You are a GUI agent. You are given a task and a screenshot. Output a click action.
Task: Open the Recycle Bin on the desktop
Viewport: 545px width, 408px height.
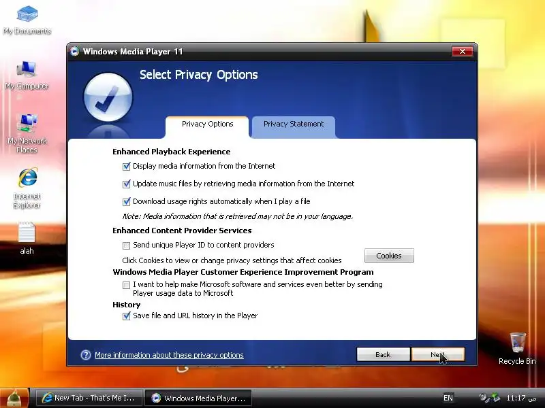(x=517, y=348)
